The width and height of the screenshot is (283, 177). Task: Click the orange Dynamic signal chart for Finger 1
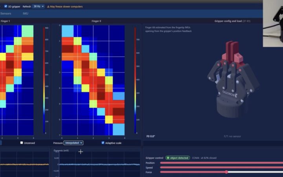pos(24,164)
